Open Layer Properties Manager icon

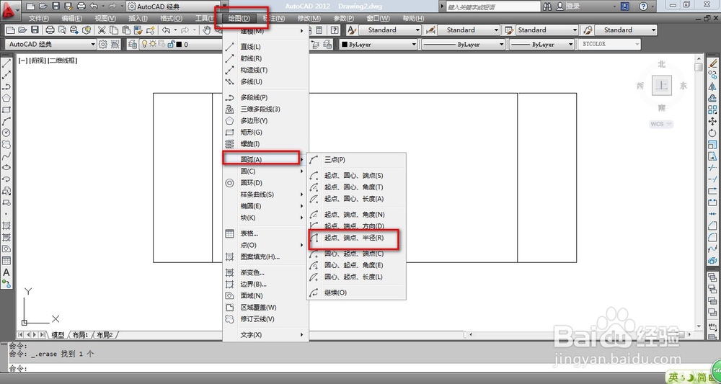(x=133, y=44)
